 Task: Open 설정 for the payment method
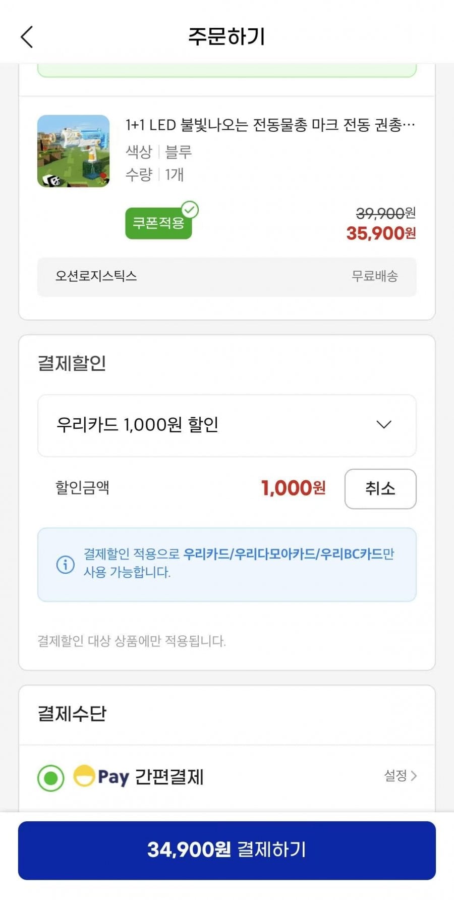[x=395, y=776]
